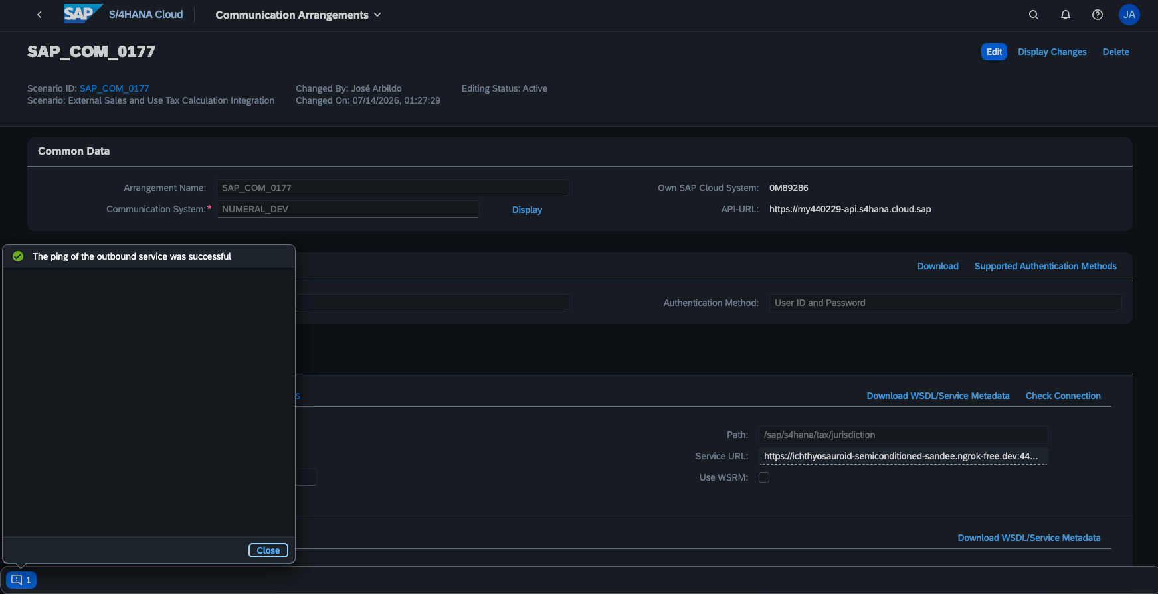Click the green success icon in message popup
Viewport: 1158px width, 594px height.
18,256
